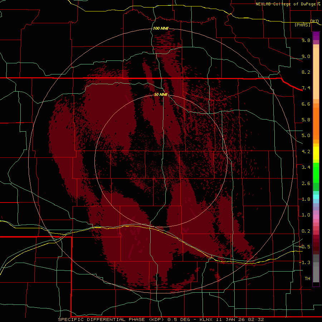The width and height of the screenshot is (322, 322).
Task: Click the -0.5 scale value
Action: pos(304,247)
